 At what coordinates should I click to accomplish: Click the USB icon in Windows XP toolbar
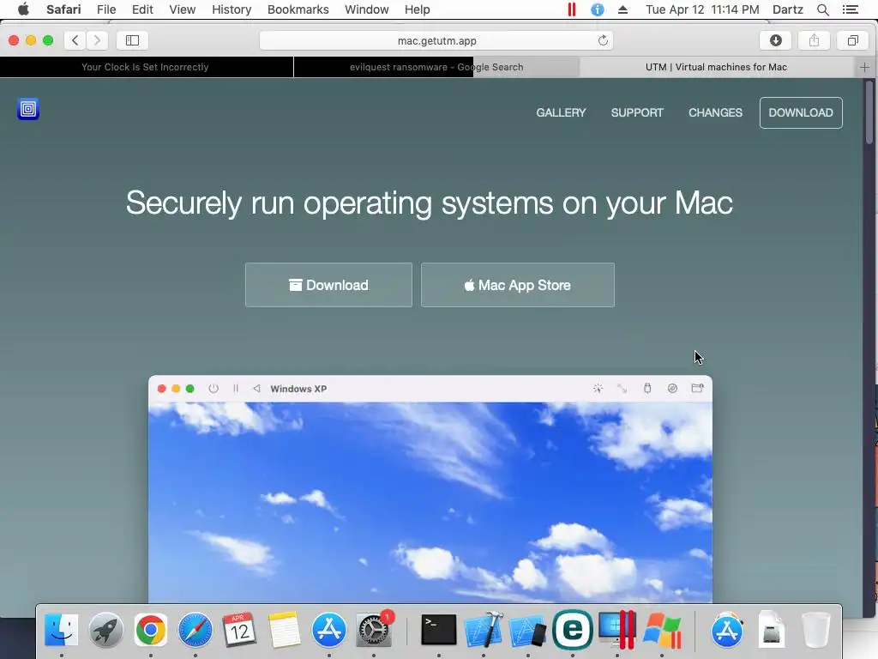pos(647,389)
